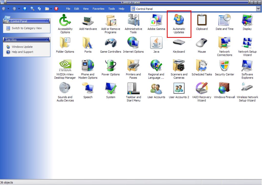Open Add or Remove Programs
Screen dimensions: 262x185
[111, 20]
